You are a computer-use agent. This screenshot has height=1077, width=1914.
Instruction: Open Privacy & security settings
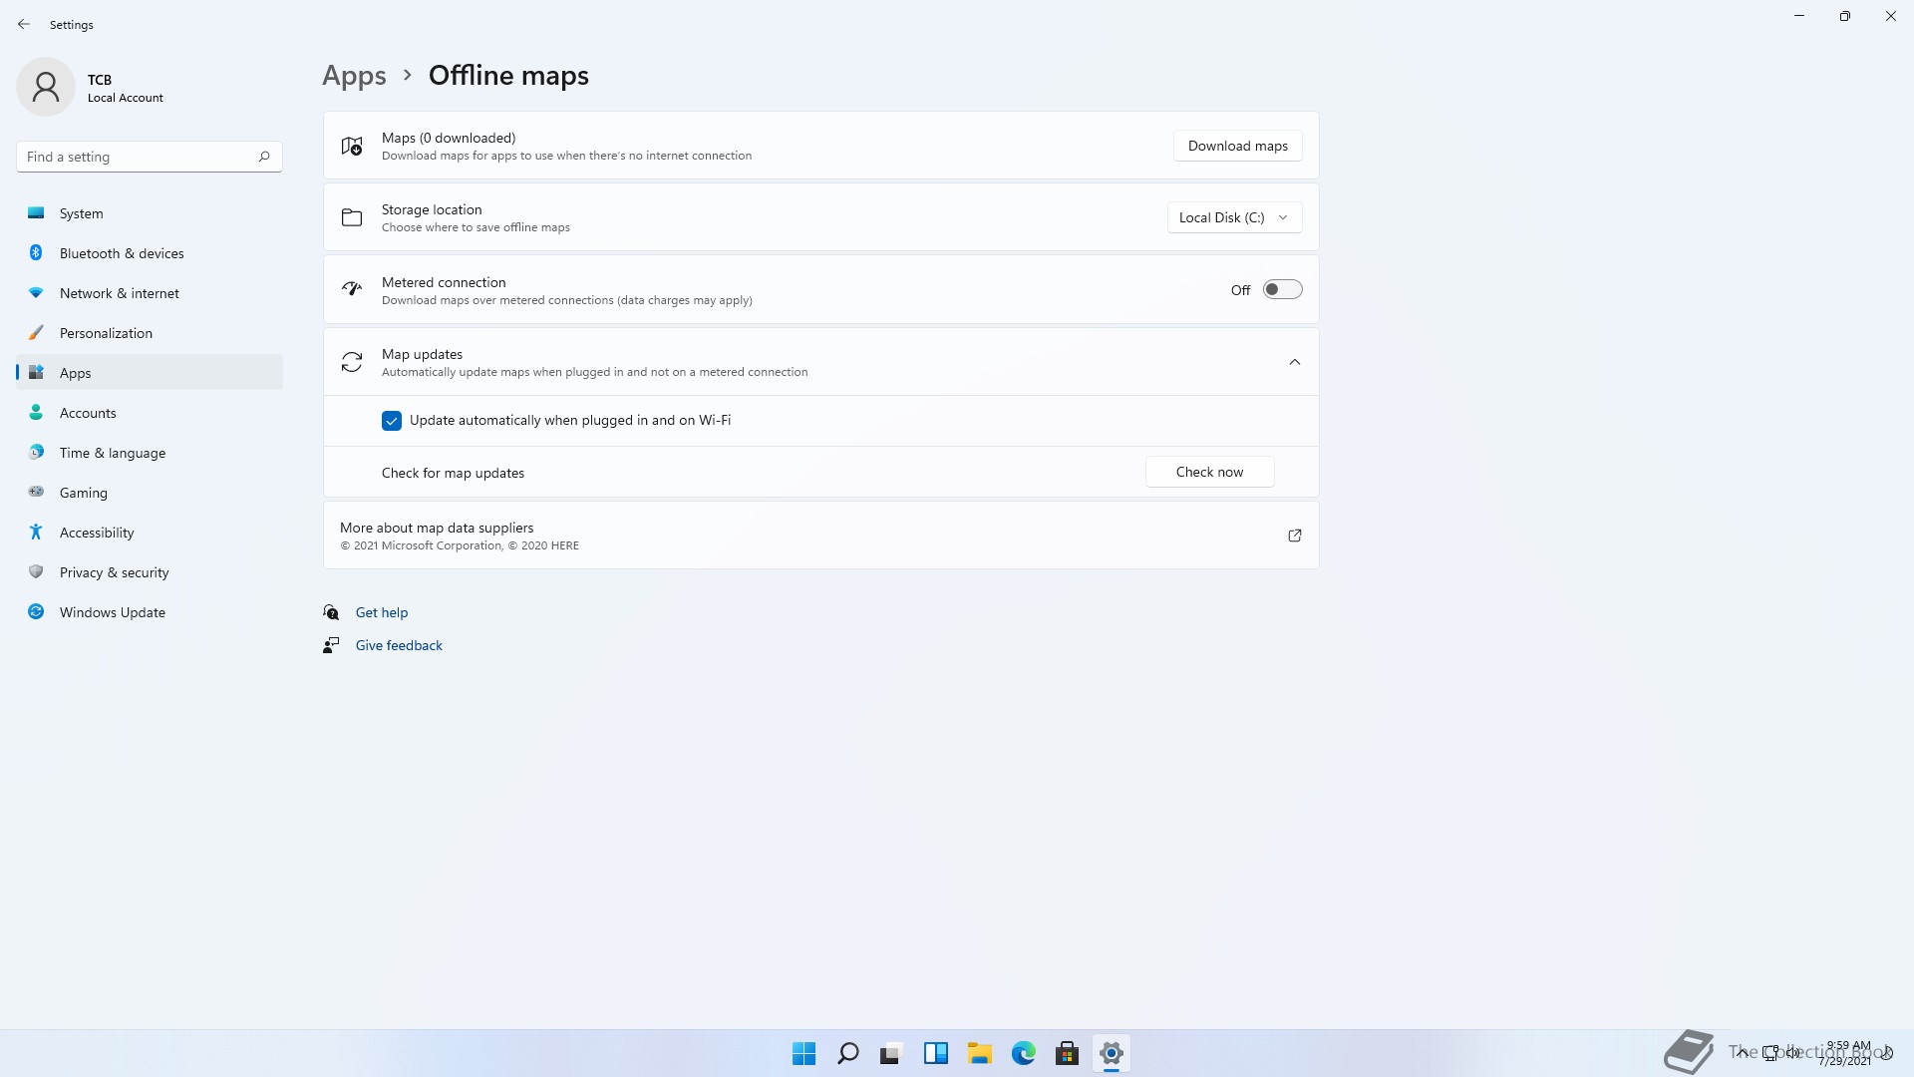[x=114, y=572]
